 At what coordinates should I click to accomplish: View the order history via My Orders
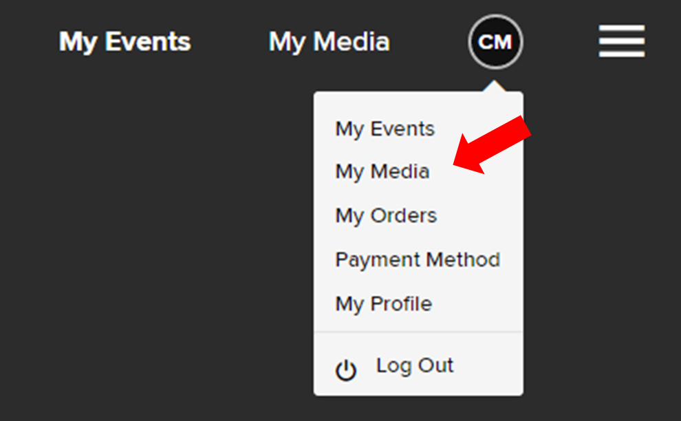386,216
